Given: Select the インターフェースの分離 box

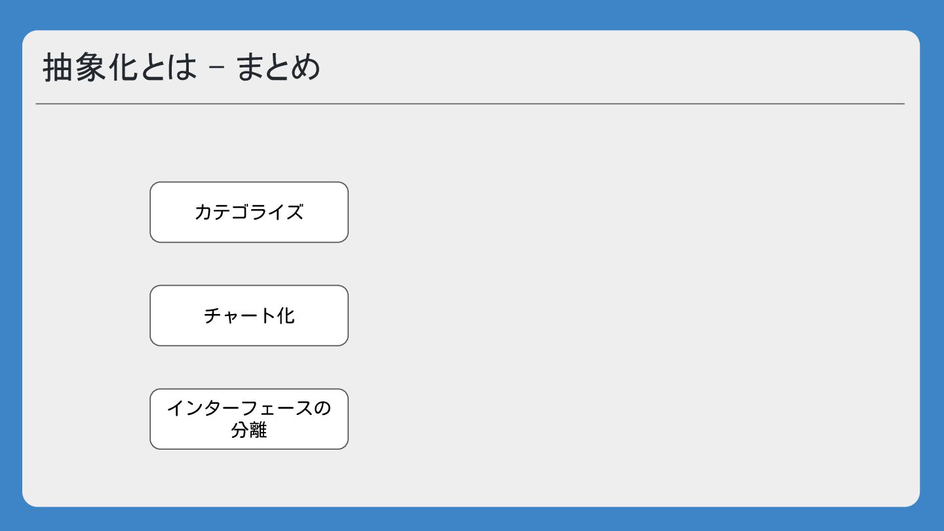Looking at the screenshot, I should (x=249, y=419).
